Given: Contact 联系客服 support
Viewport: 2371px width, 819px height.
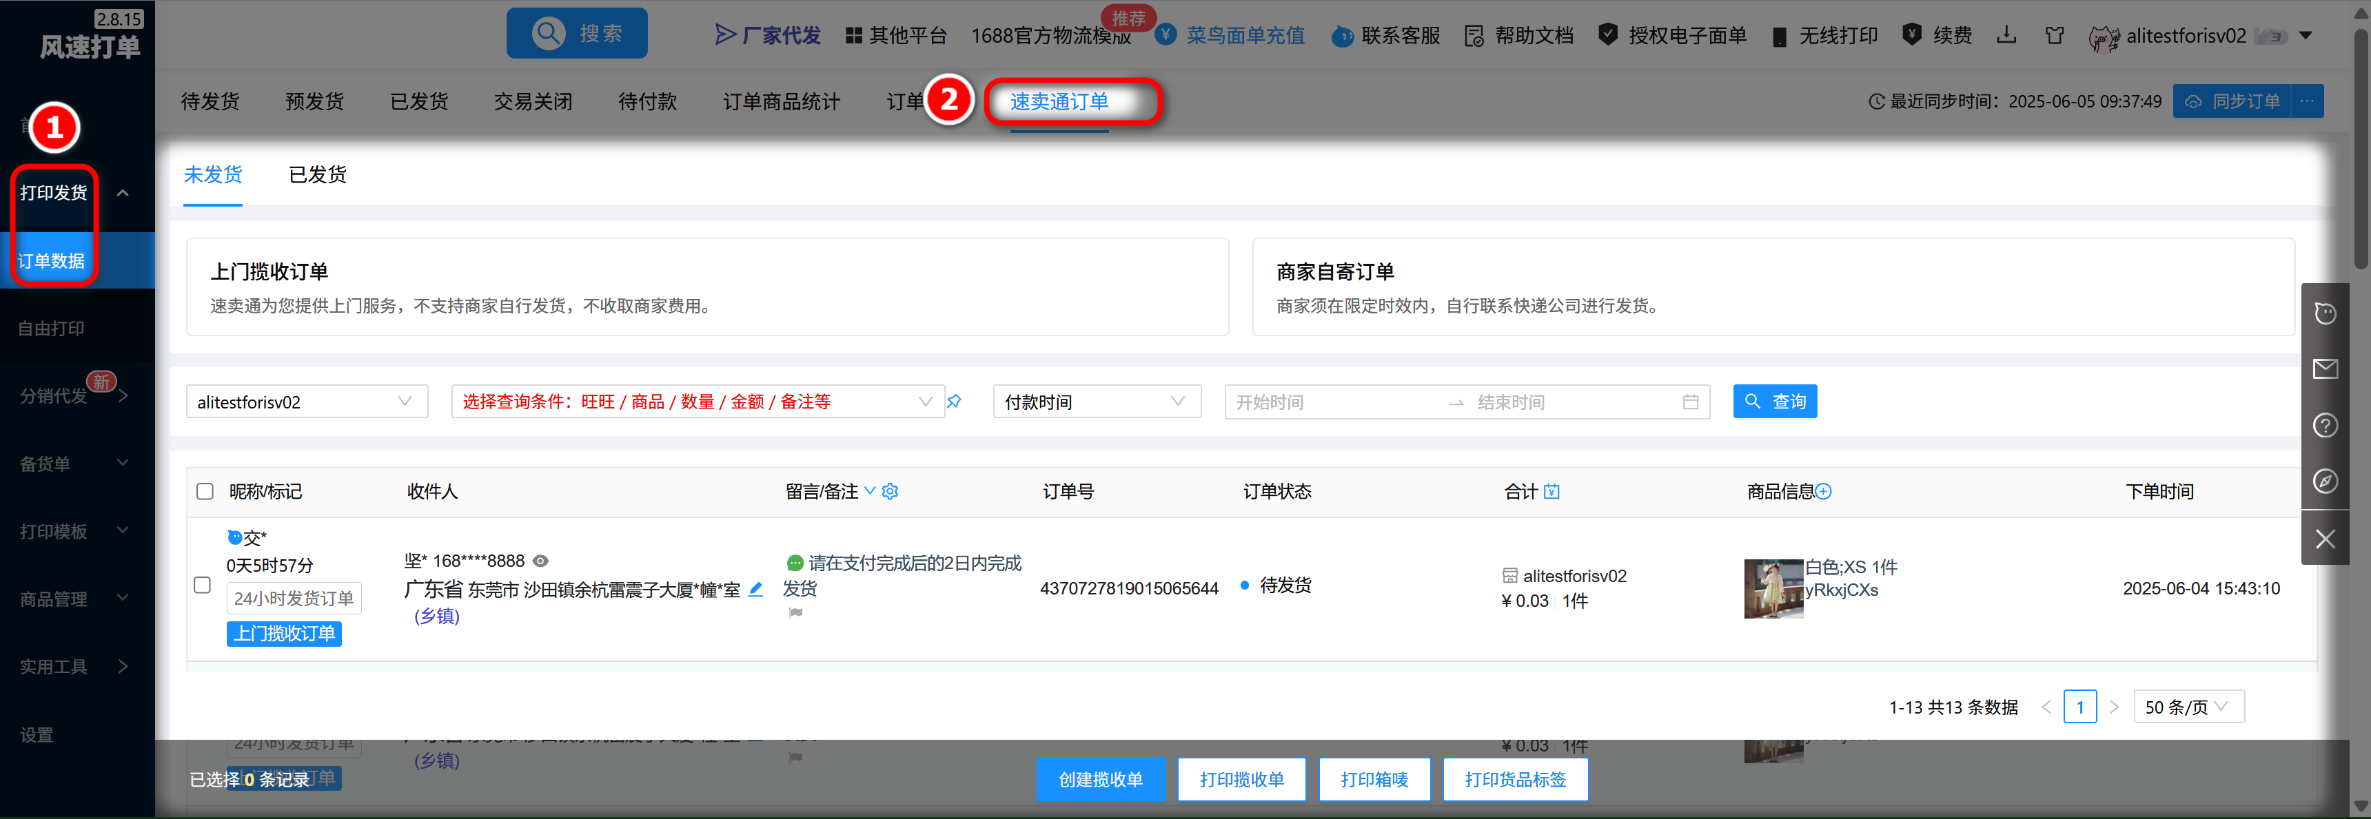Looking at the screenshot, I should click(1386, 35).
